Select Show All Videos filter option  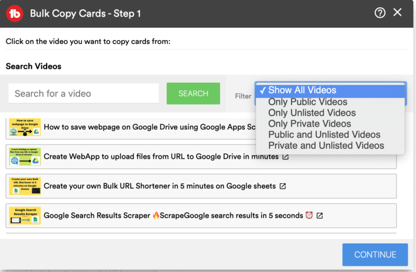(330, 90)
